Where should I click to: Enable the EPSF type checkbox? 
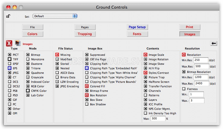(x=10, y=64)
